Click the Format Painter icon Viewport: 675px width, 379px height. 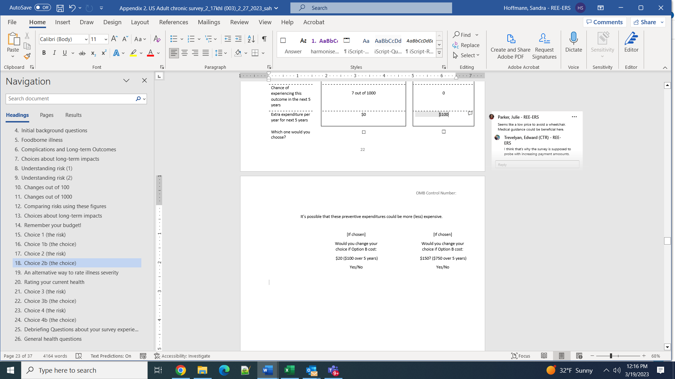click(x=27, y=56)
